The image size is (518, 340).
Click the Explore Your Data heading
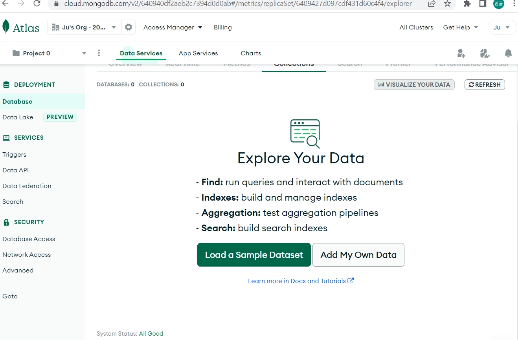(301, 158)
